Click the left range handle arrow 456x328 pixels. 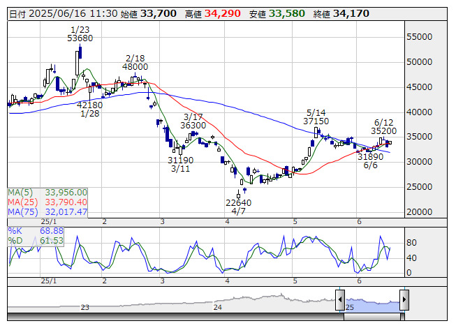pyautogui.click(x=340, y=299)
